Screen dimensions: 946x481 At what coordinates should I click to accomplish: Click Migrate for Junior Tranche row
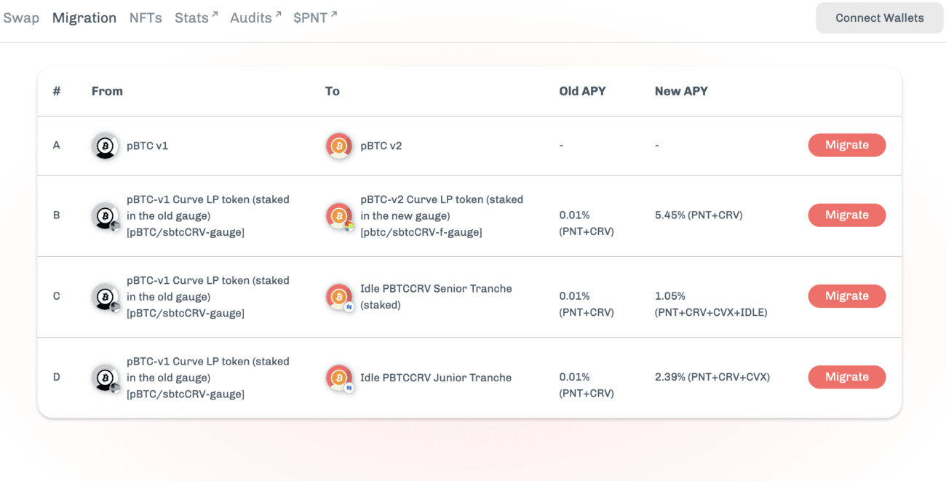tap(847, 376)
